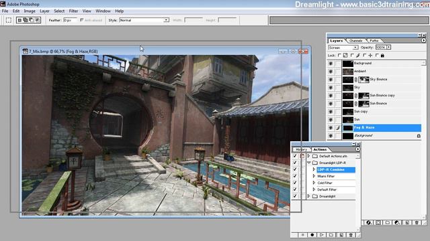Toggle checkmark for Miami Filter action
Viewport: 430px width, 241px height.
295,176
